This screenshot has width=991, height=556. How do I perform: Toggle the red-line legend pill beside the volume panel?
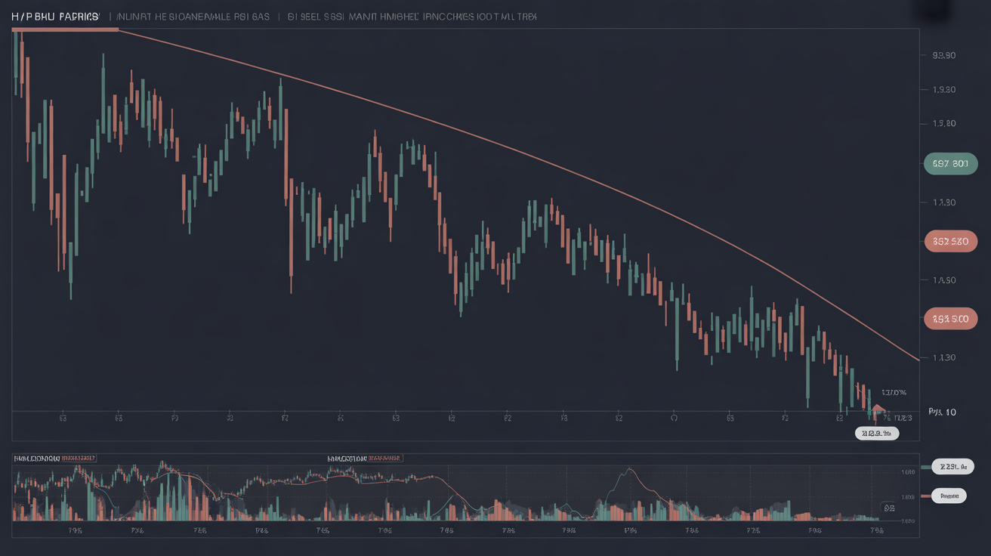click(949, 496)
